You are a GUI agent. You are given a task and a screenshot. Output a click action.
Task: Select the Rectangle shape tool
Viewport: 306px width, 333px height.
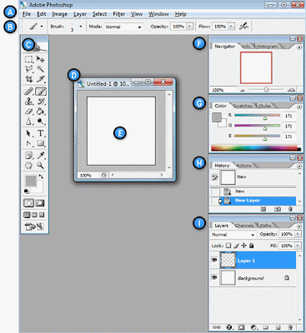[x=41, y=143]
